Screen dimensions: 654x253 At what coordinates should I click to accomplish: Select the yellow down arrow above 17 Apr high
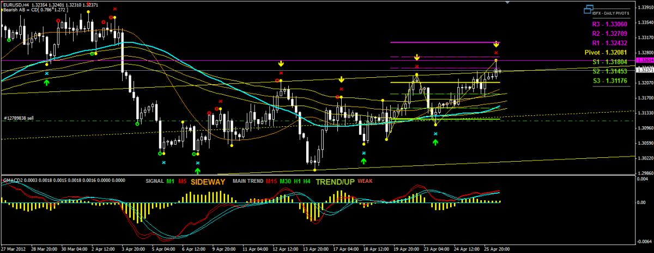(341, 79)
